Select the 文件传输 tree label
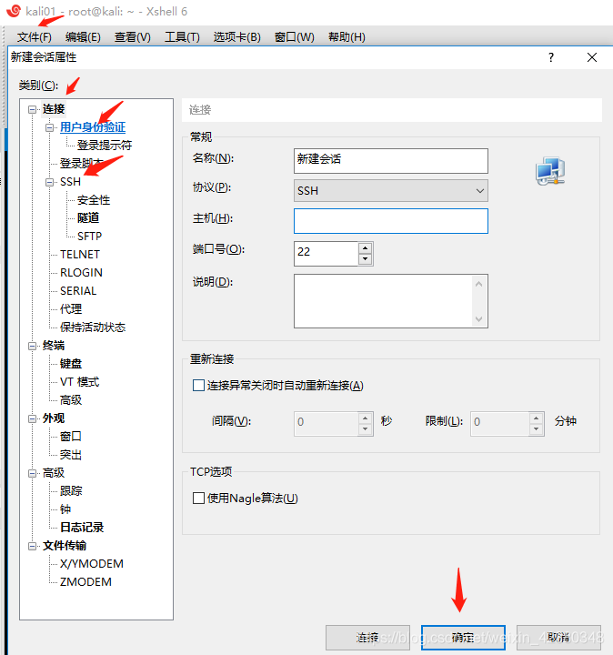This screenshot has height=655, width=613. coord(65,546)
